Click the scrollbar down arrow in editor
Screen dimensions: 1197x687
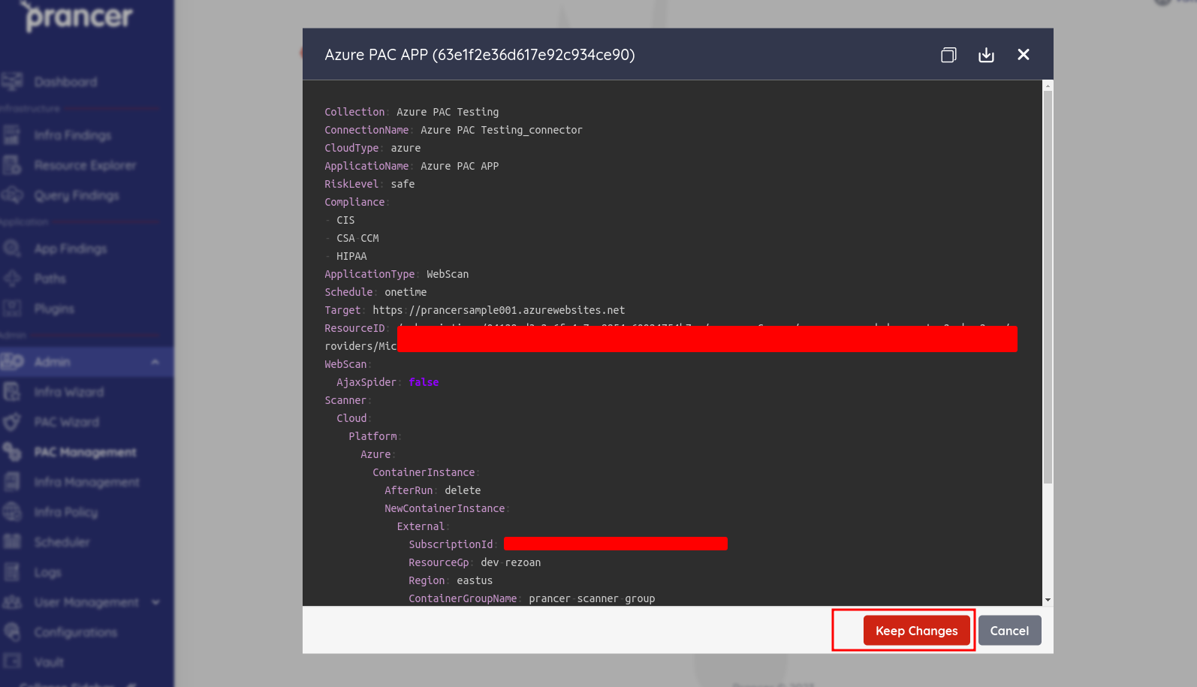point(1048,600)
